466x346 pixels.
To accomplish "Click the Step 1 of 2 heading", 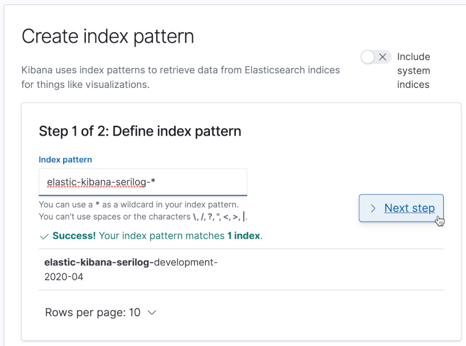I will pyautogui.click(x=140, y=131).
